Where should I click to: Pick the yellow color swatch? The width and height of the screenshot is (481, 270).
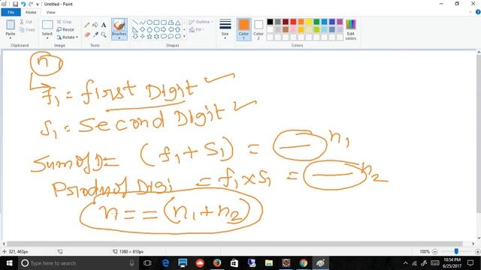point(309,22)
